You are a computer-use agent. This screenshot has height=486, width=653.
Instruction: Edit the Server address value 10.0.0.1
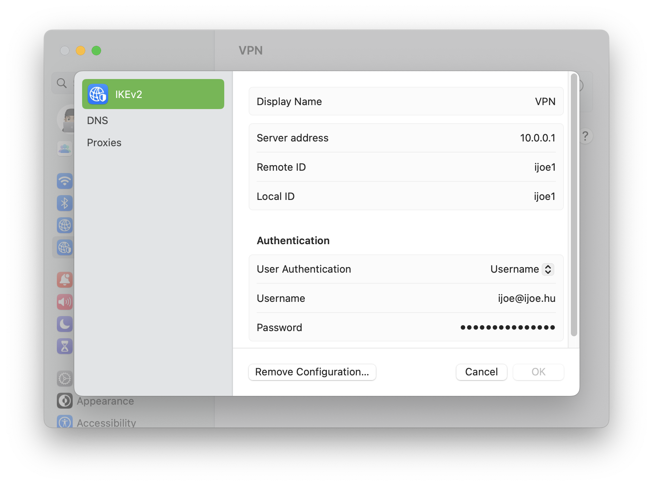[x=537, y=138]
